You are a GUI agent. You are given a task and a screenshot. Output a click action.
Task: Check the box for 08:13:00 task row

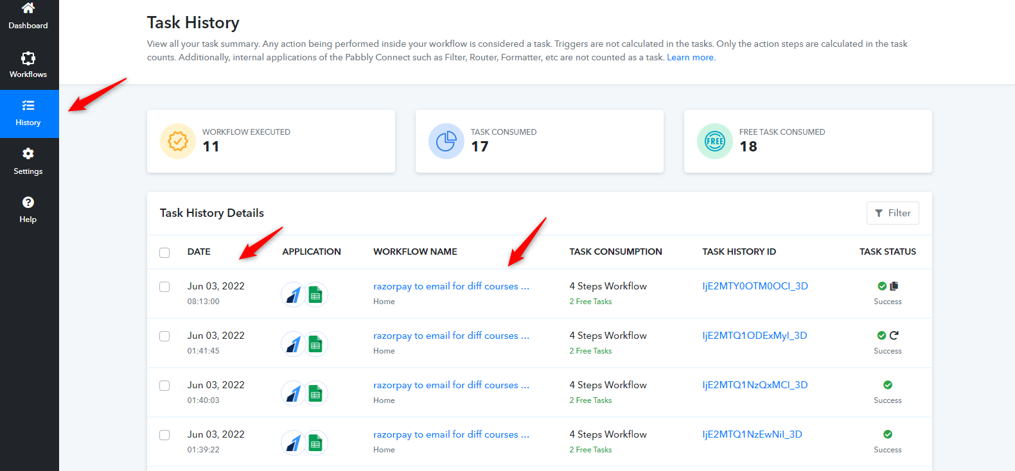point(164,287)
